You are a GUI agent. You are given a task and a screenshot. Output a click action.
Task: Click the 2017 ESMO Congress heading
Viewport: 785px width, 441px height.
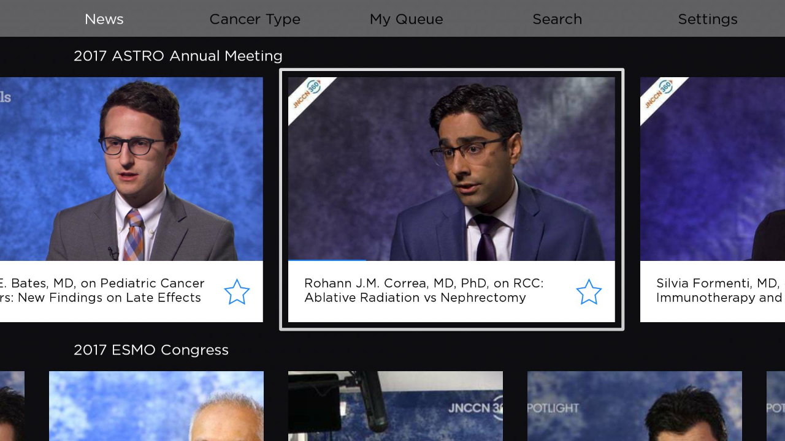click(x=151, y=350)
